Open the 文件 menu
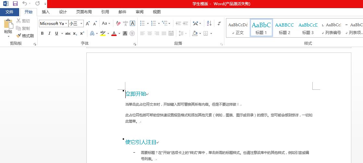 pyautogui.click(x=9, y=12)
